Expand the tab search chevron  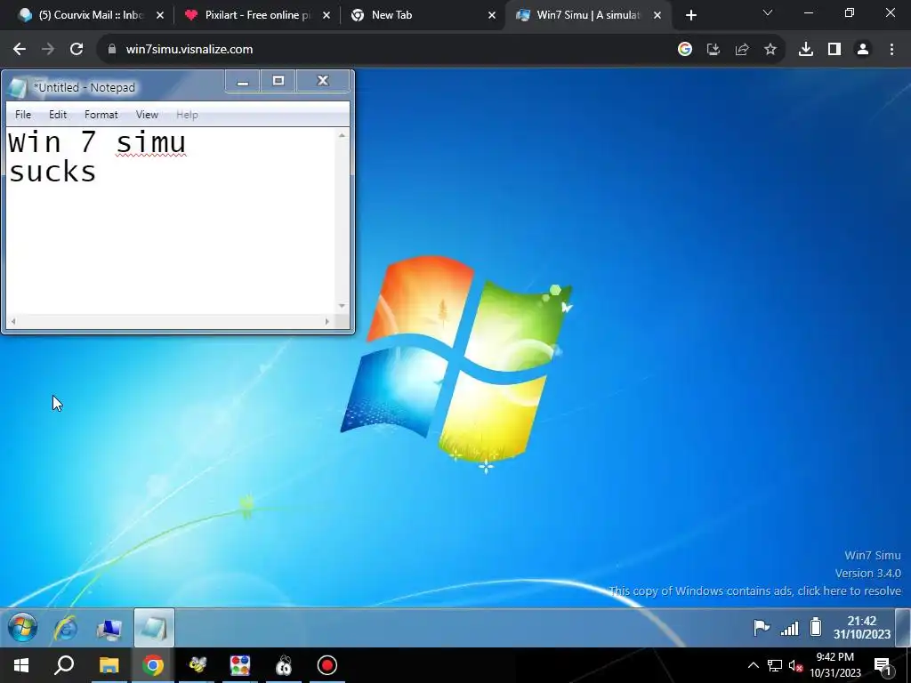pos(768,12)
